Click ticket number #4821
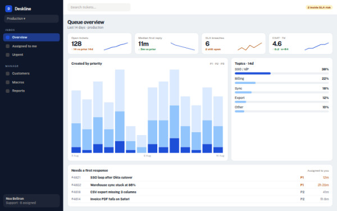337x211 pixels. pos(76,178)
